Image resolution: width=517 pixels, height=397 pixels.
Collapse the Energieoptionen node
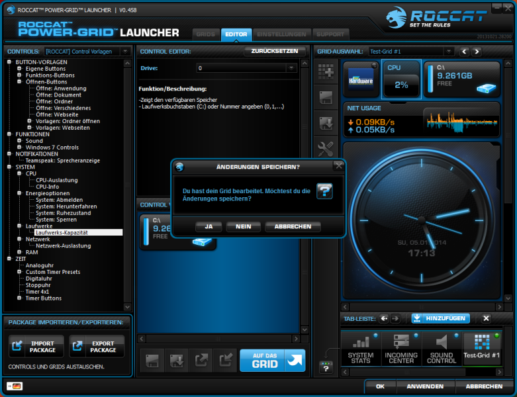(x=19, y=193)
